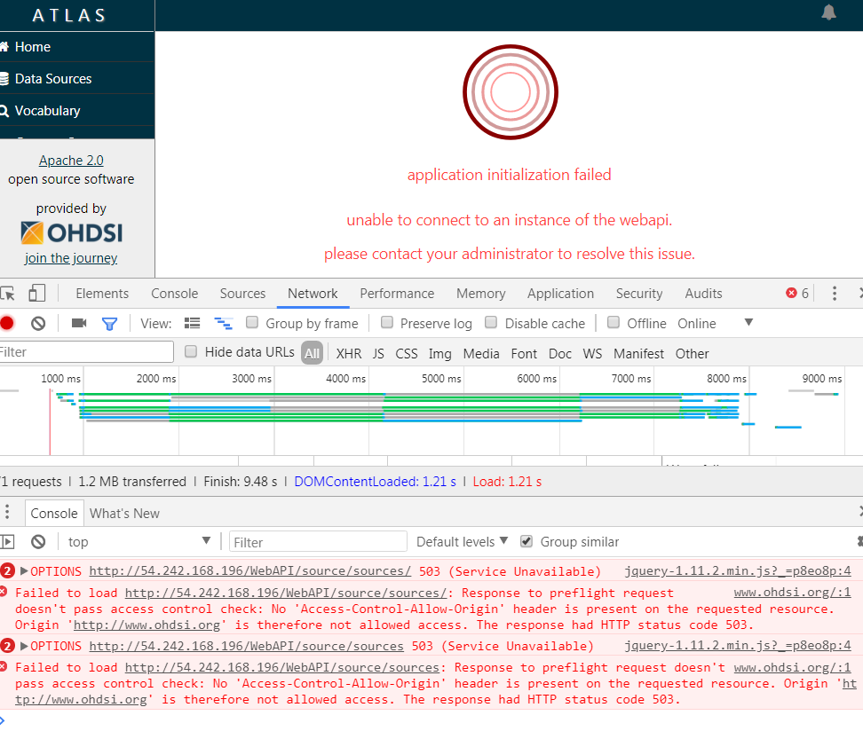Open the 'top' frame context dropdown
Screen dimensions: 863x731
(138, 541)
